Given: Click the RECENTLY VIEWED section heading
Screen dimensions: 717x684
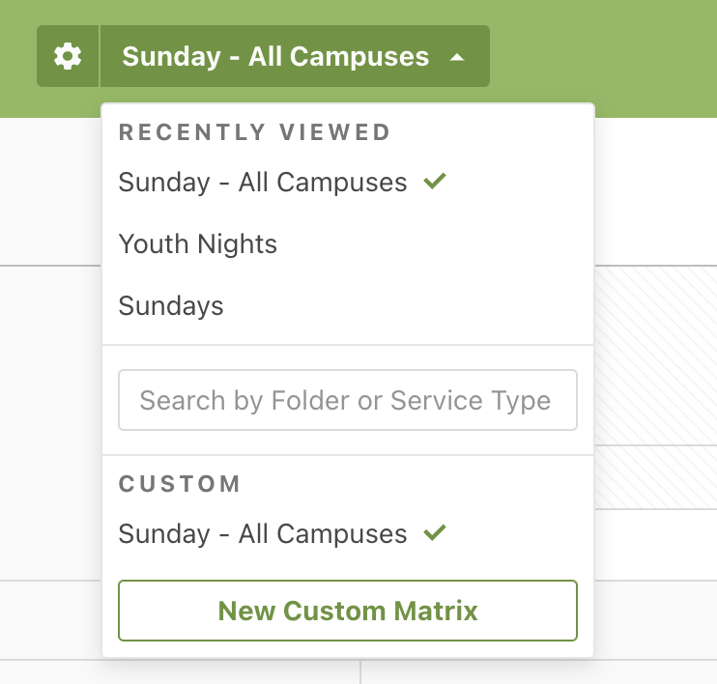Looking at the screenshot, I should point(254,132).
